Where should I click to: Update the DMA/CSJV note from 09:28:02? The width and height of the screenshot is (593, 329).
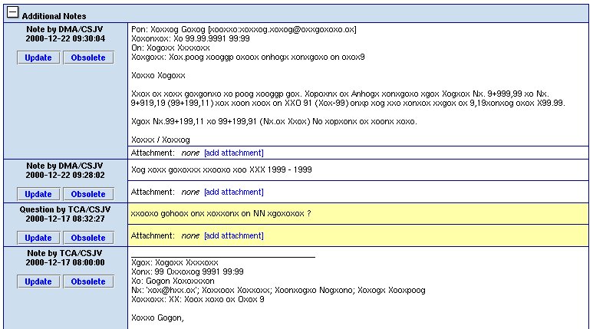38,194
